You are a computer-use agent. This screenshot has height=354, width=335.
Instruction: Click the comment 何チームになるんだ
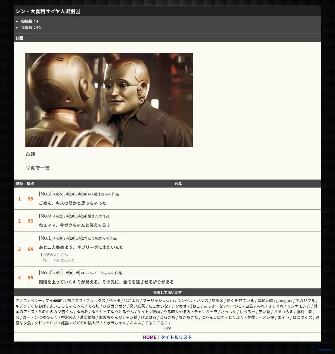[x=59, y=260]
